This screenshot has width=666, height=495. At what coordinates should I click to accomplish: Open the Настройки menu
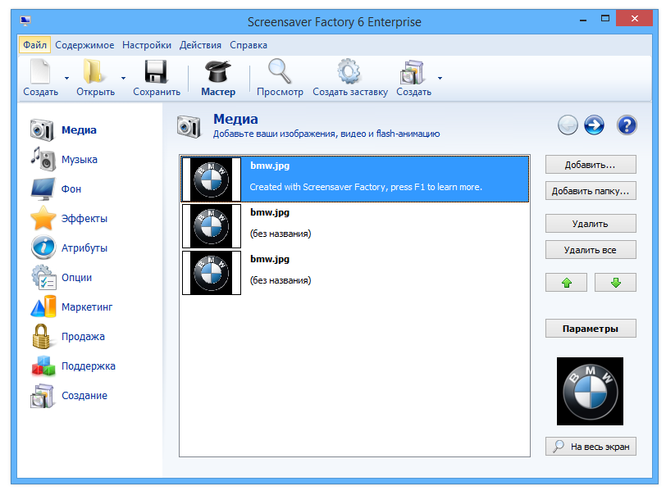click(x=147, y=45)
